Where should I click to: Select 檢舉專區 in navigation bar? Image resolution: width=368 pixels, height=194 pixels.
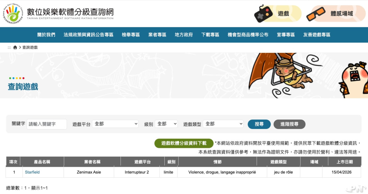pyautogui.click(x=131, y=35)
